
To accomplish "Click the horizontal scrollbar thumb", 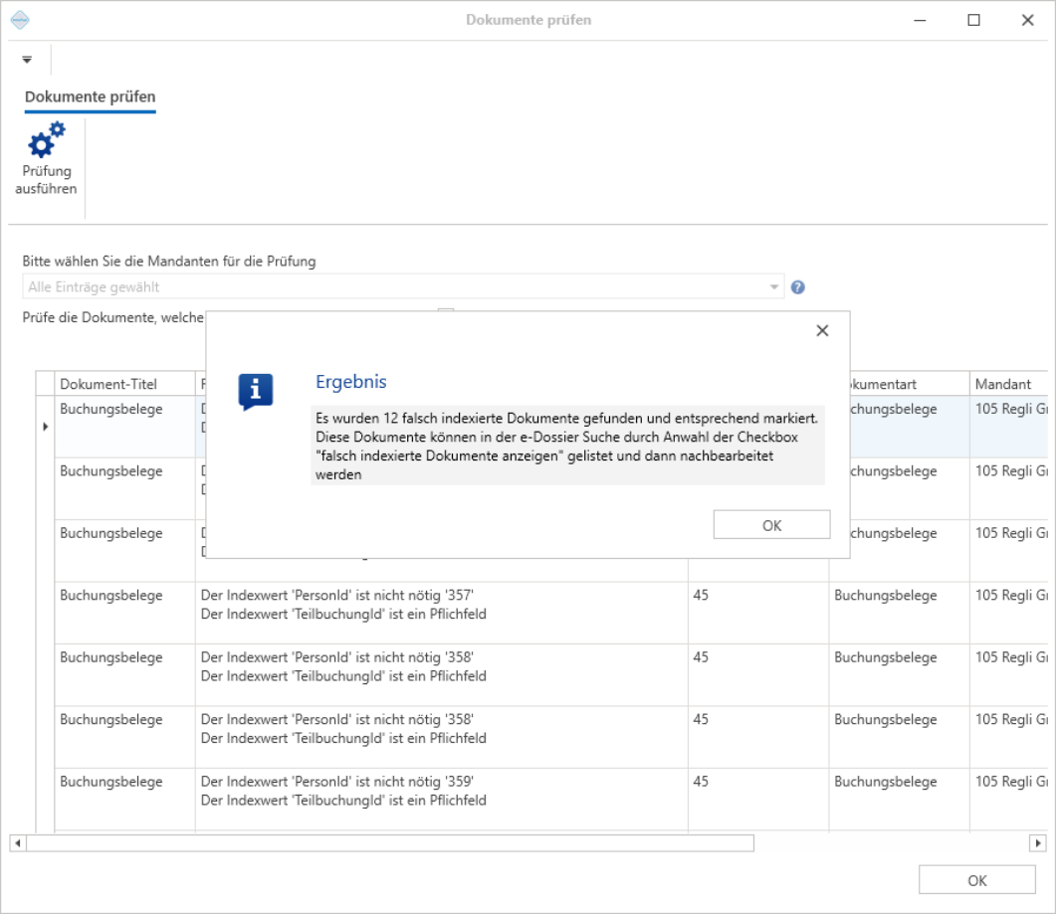I will coord(390,842).
